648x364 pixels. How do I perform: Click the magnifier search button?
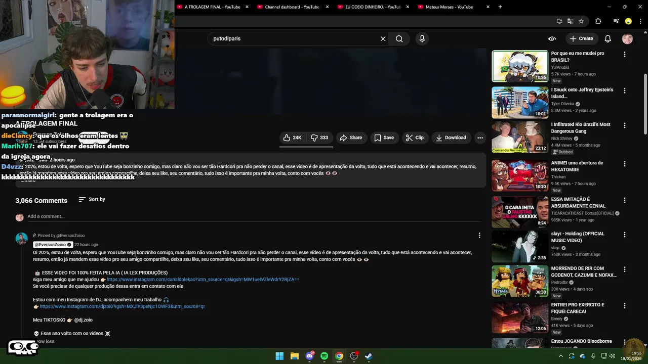tap(399, 38)
